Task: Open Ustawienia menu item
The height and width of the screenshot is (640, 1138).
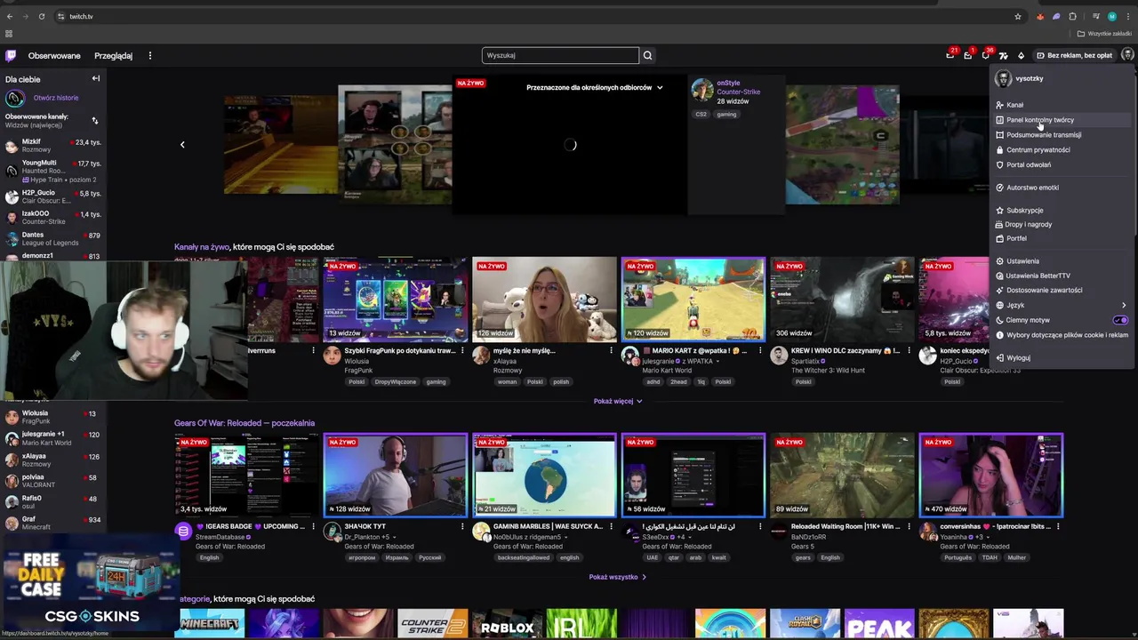Action: click(1062, 261)
